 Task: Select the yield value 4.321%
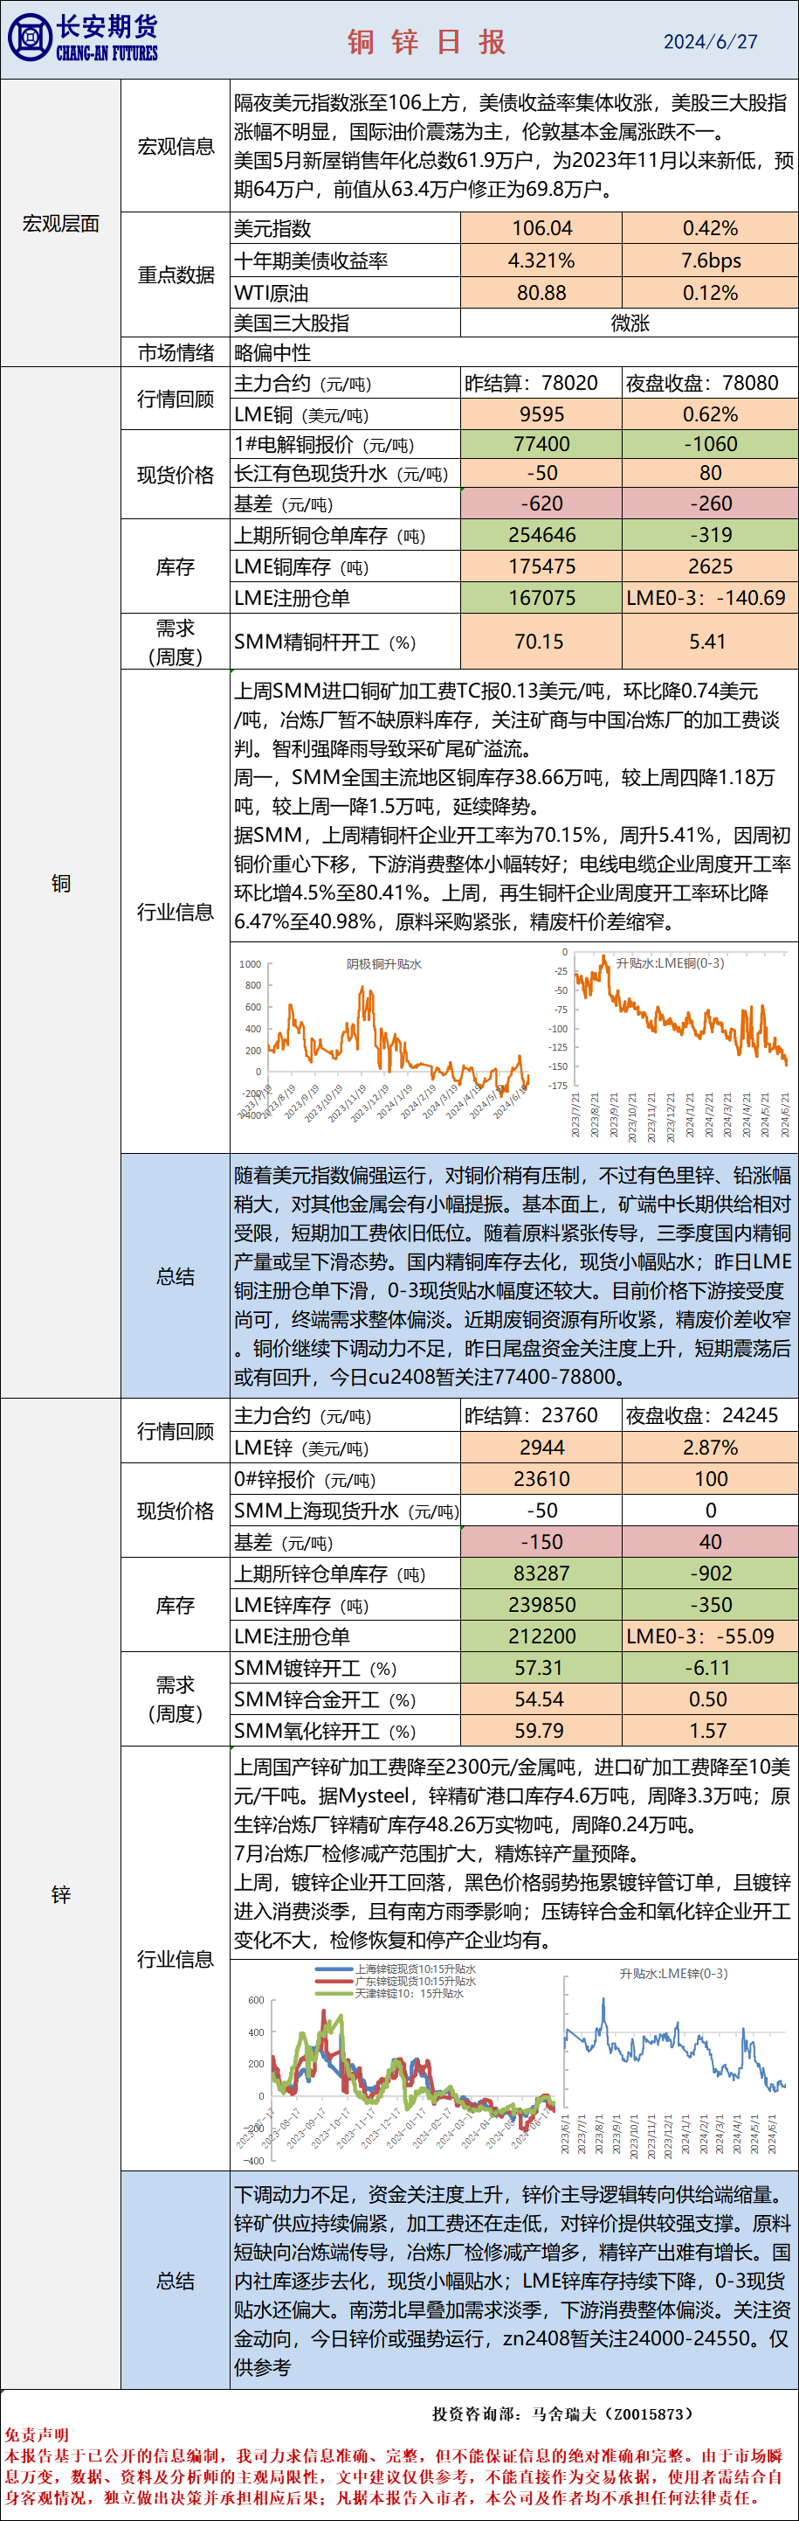click(541, 260)
